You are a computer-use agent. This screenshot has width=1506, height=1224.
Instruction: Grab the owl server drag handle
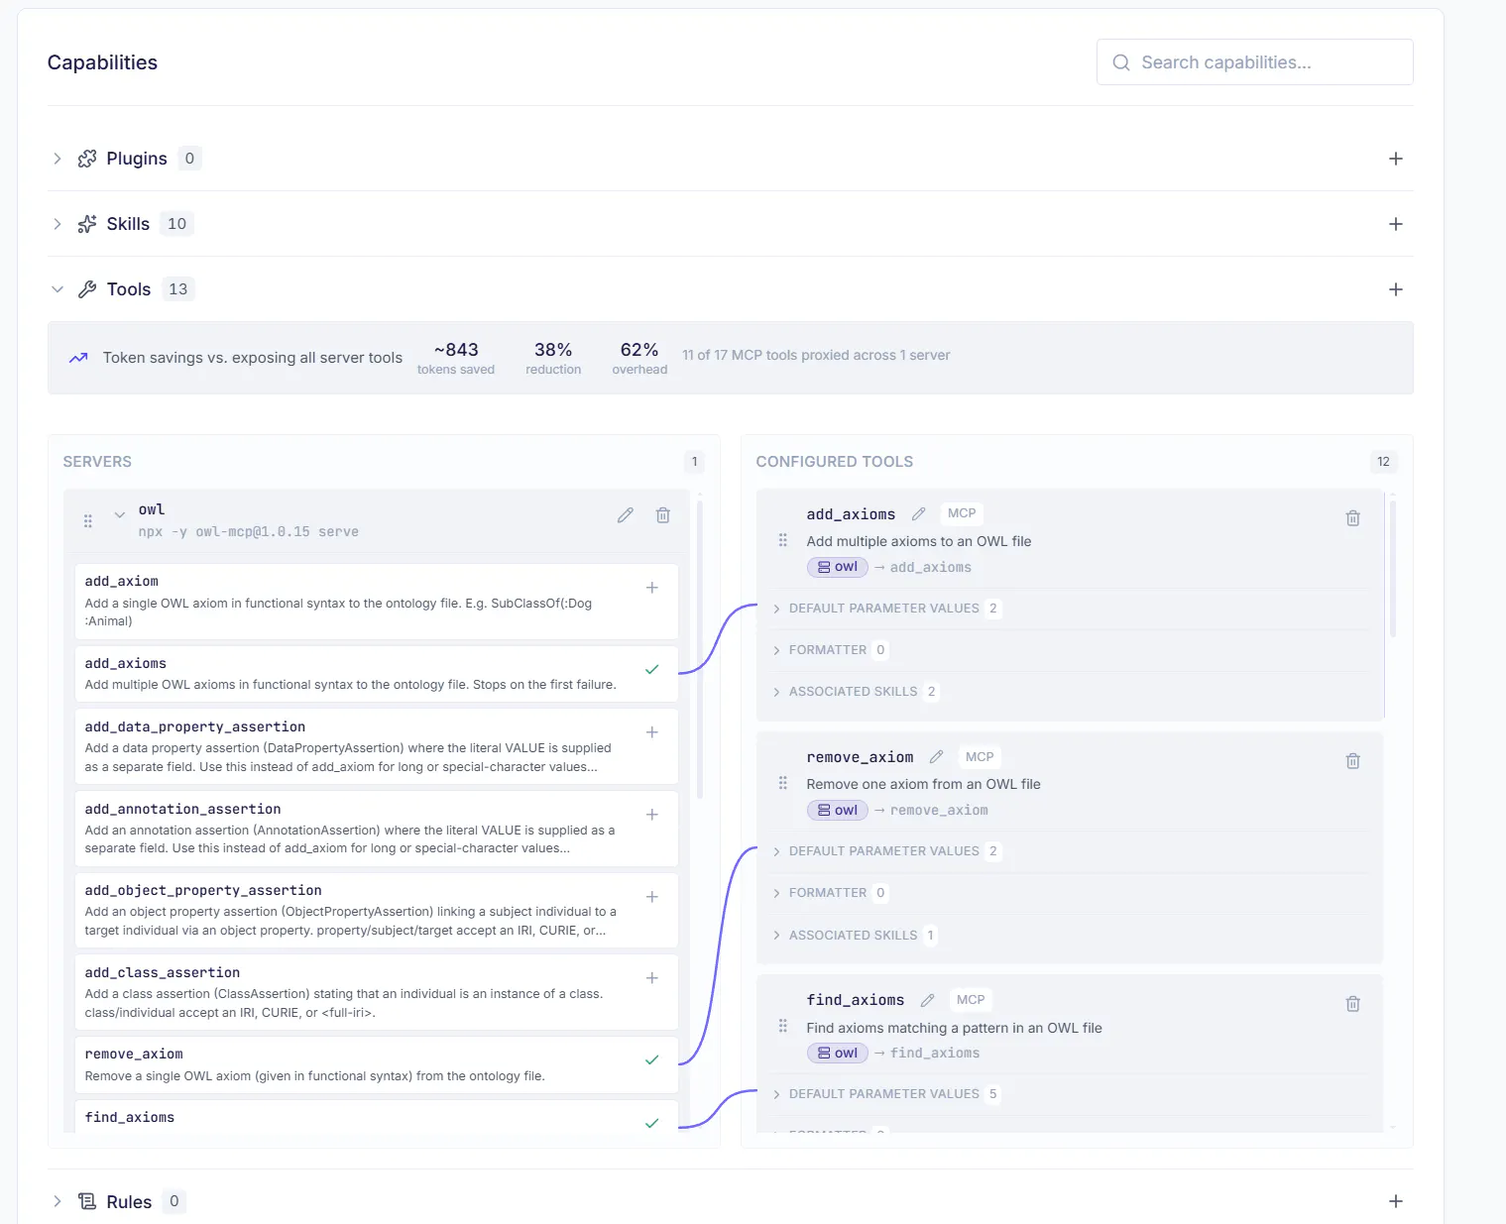point(88,520)
